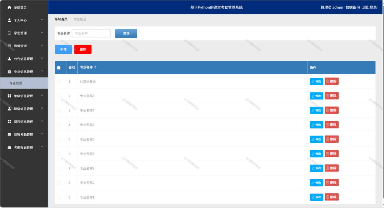The width and height of the screenshot is (384, 208).
Task: Sort by the 专业名称 column arrows
Action: pos(95,67)
